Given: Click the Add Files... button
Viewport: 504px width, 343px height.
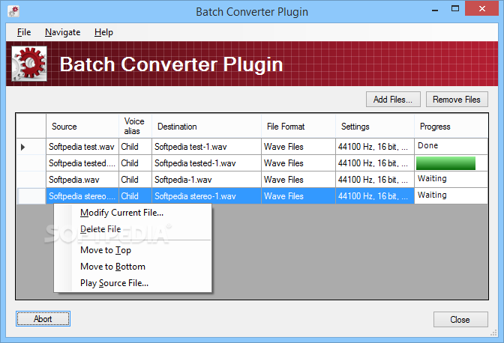Looking at the screenshot, I should coord(393,100).
